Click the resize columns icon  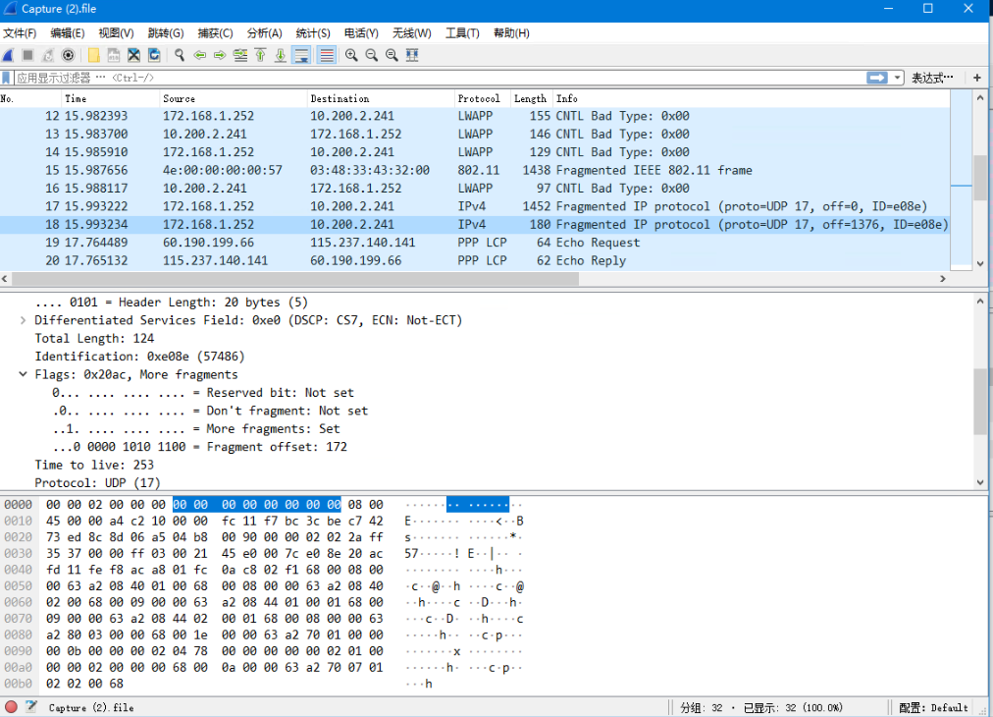(x=412, y=55)
